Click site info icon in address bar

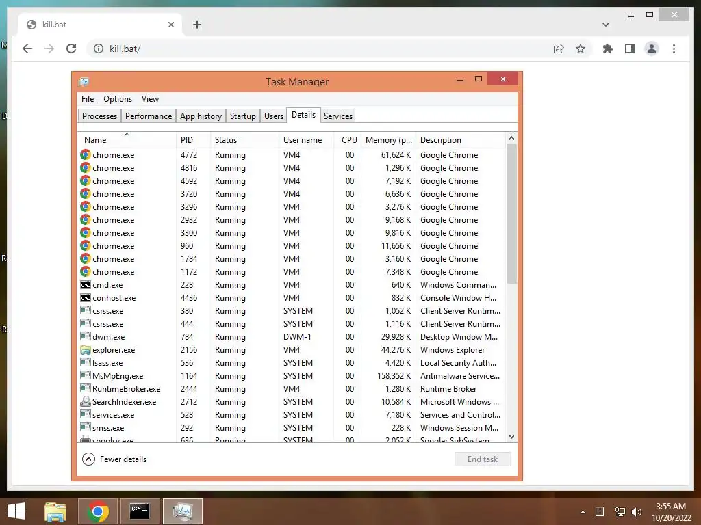click(x=99, y=49)
